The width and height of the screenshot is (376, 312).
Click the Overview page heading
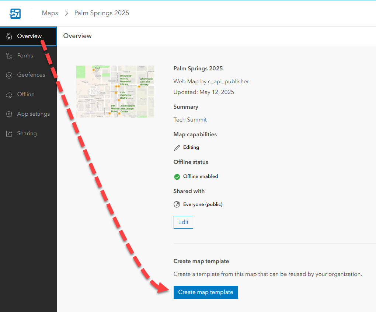point(77,36)
